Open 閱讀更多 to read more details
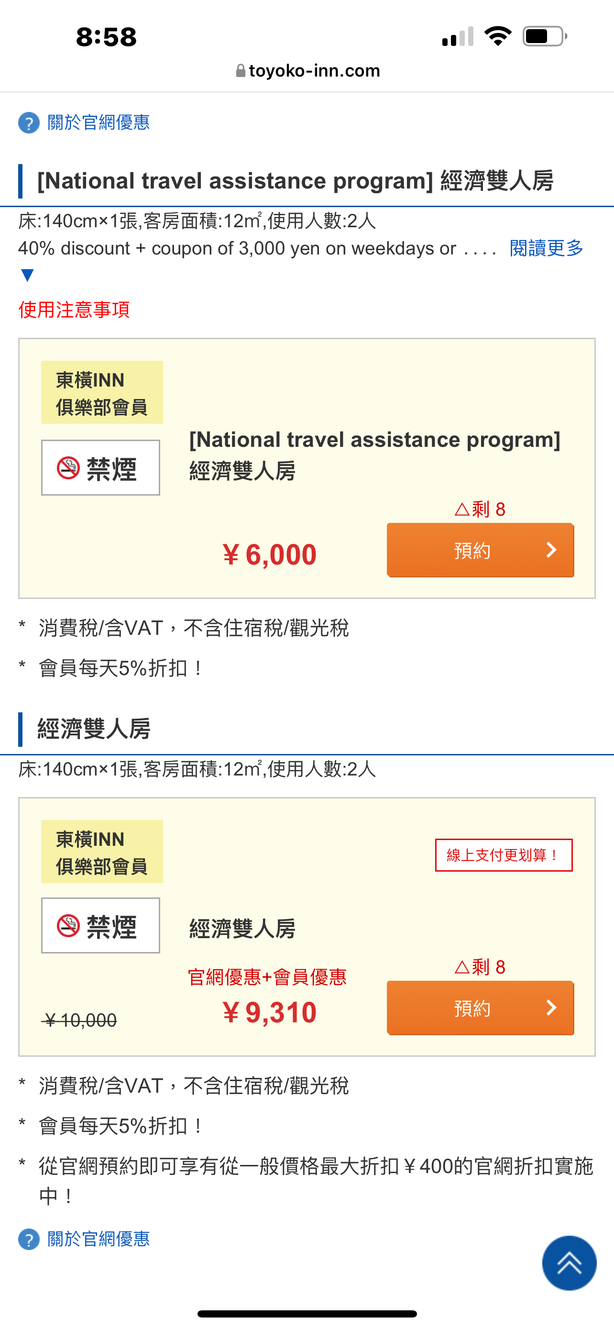 (546, 248)
